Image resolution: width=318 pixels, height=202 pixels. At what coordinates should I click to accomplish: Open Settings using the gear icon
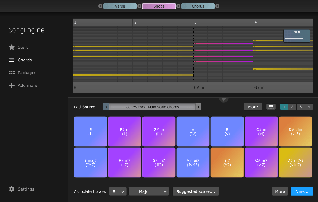12,189
